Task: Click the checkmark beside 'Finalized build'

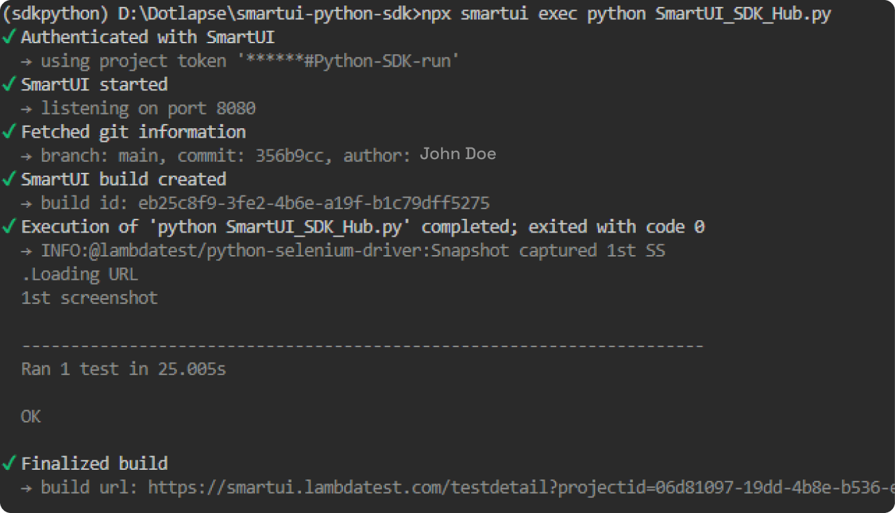Action: pos(10,463)
